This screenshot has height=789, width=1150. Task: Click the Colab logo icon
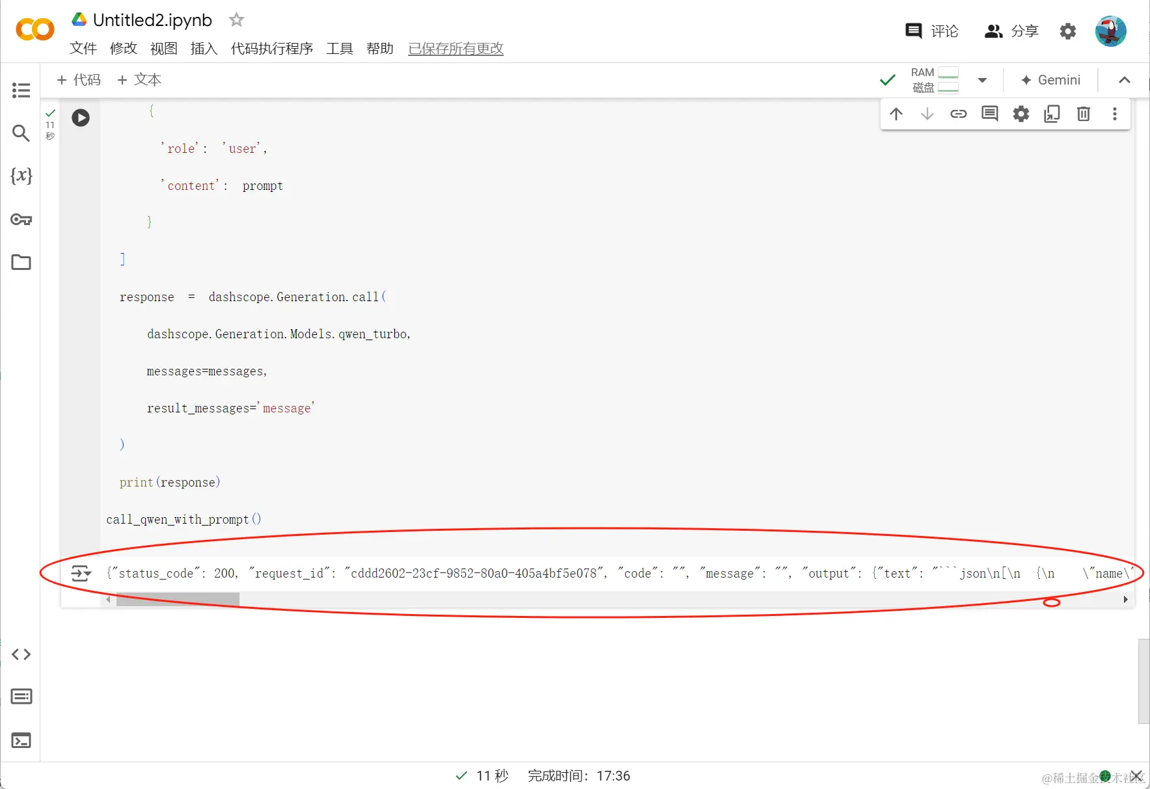click(x=34, y=30)
